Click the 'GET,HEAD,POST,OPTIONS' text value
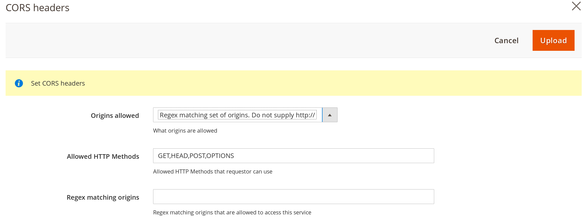Screen dimensions: 585x221 coord(196,156)
